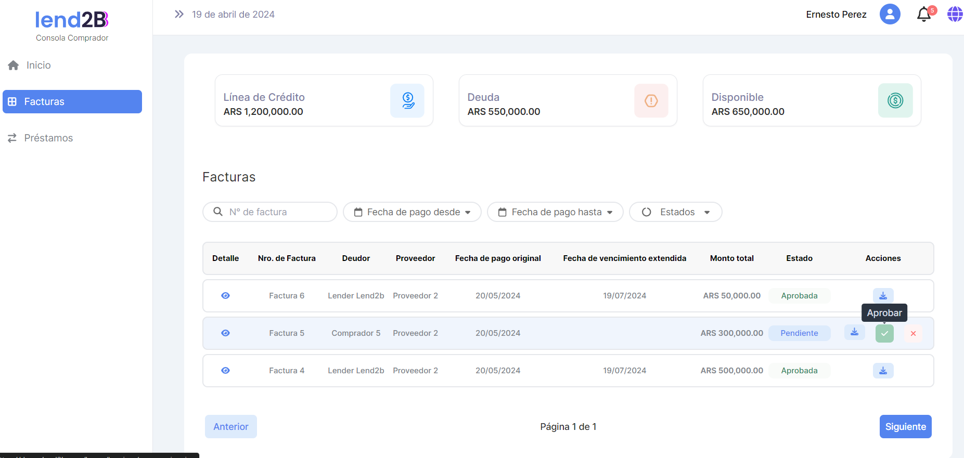
Task: Click the globe language icon
Action: coord(955,15)
